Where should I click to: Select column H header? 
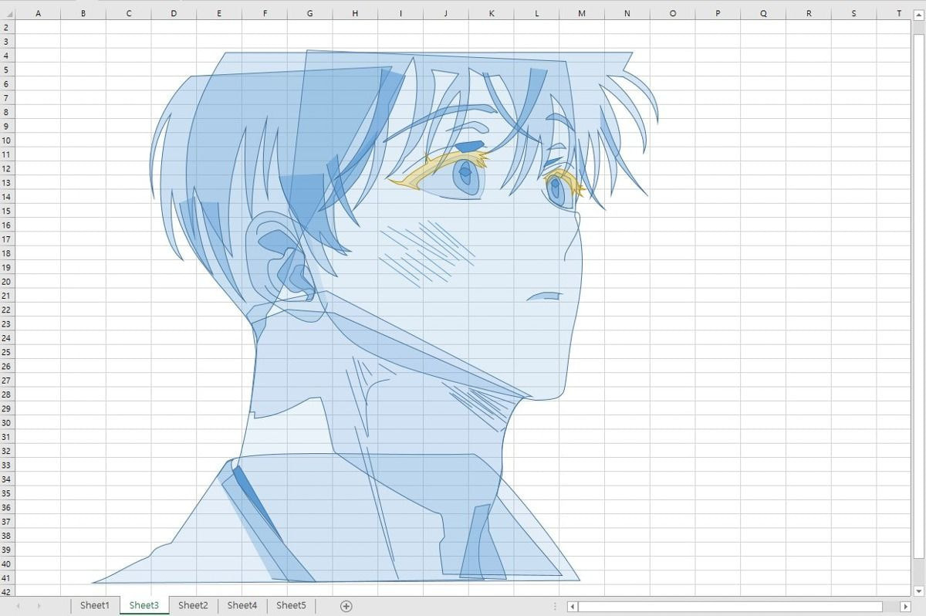[355, 13]
